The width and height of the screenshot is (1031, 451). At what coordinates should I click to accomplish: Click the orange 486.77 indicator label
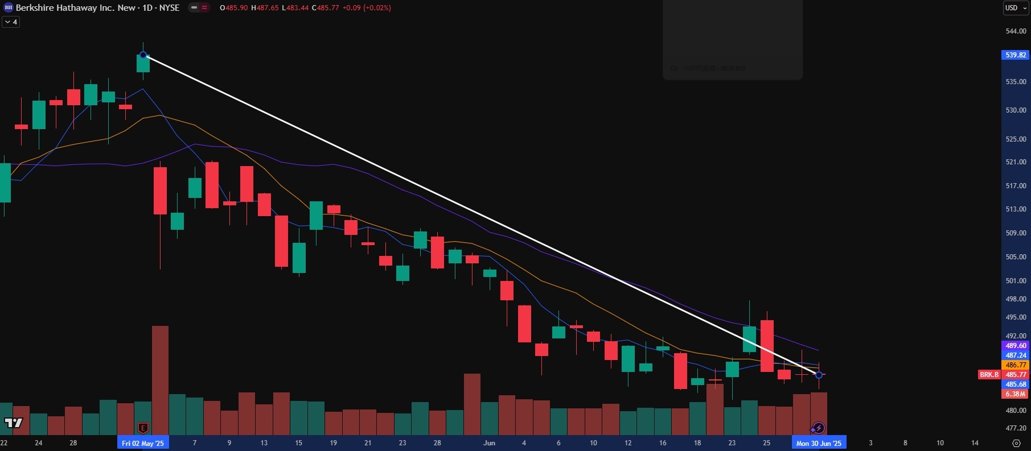pyautogui.click(x=1016, y=365)
